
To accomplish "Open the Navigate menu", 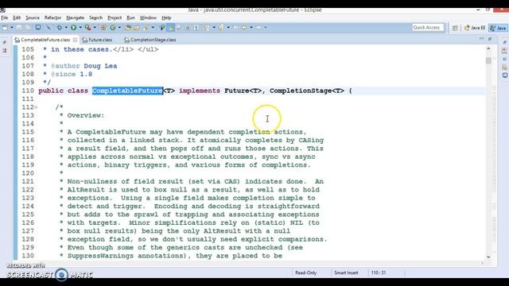I will [75, 17].
